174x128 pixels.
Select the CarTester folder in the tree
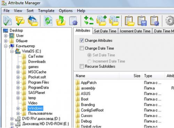[x=36, y=56]
